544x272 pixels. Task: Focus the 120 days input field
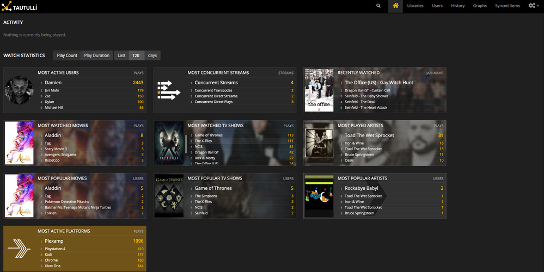click(x=136, y=55)
